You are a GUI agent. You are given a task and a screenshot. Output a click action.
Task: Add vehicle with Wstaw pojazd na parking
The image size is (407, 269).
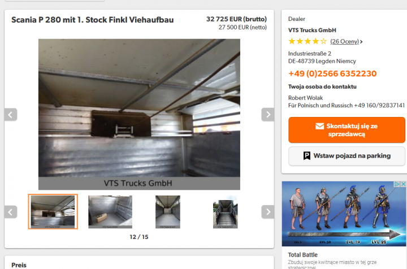click(x=347, y=156)
